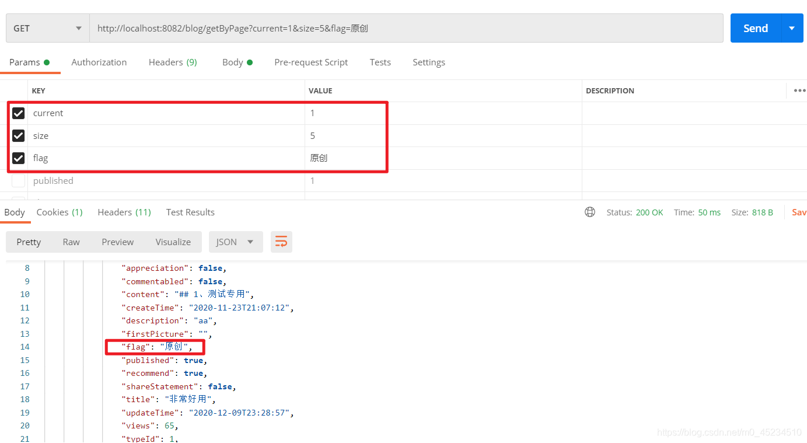Select the Preview view mode
Viewport: 807px width, 443px height.
(x=118, y=242)
